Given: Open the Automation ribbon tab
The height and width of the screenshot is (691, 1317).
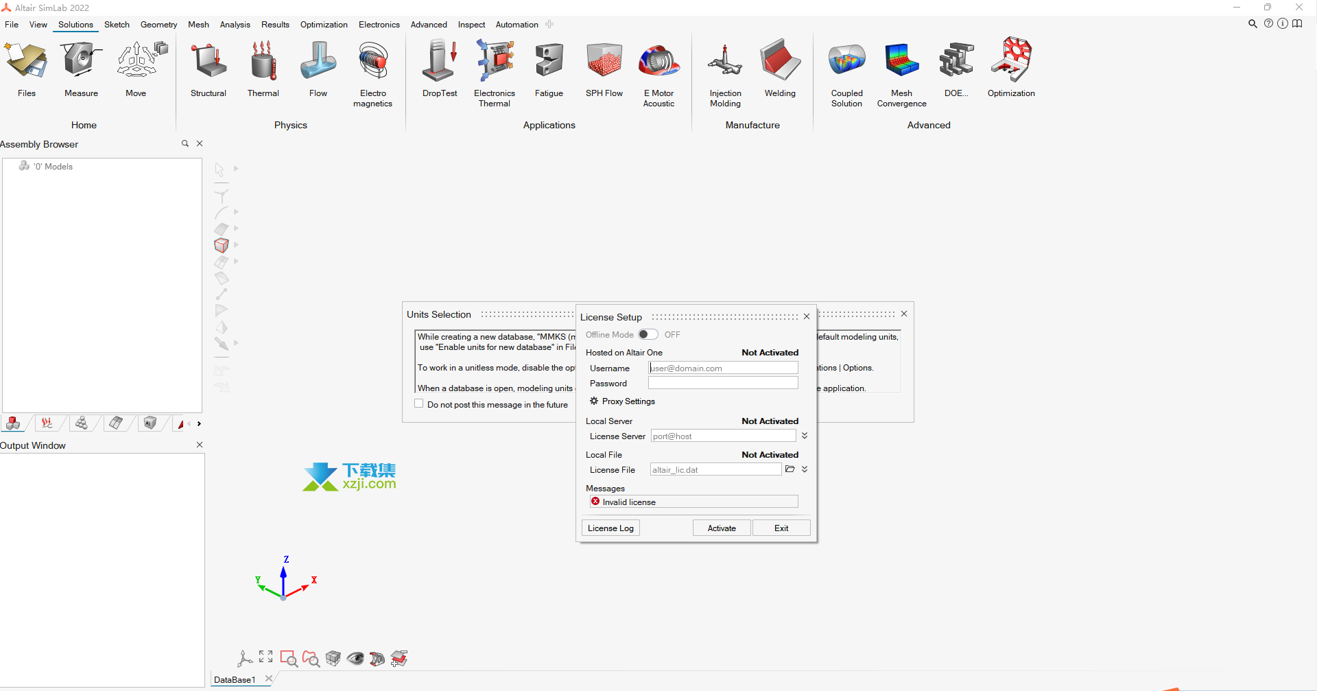Looking at the screenshot, I should (517, 24).
